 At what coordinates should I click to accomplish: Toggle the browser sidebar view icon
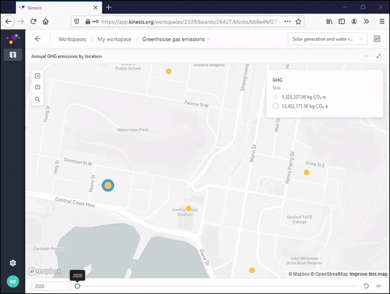(342, 21)
